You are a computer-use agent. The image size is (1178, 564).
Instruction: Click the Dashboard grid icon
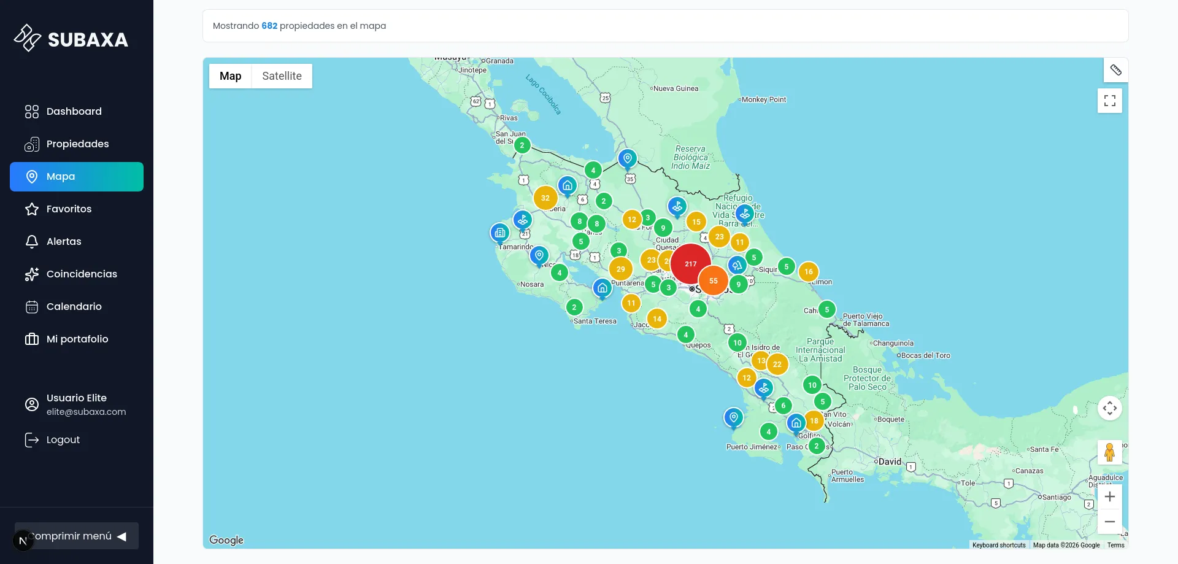point(32,111)
